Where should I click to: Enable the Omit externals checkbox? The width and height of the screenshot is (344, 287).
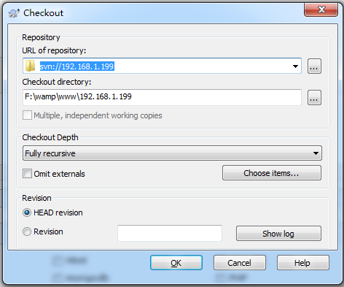click(x=27, y=174)
